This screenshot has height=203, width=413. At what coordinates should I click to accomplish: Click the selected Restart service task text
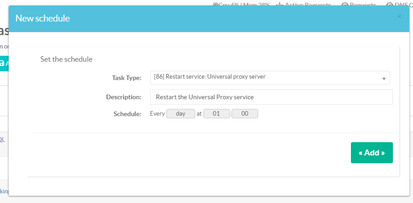coord(210,77)
